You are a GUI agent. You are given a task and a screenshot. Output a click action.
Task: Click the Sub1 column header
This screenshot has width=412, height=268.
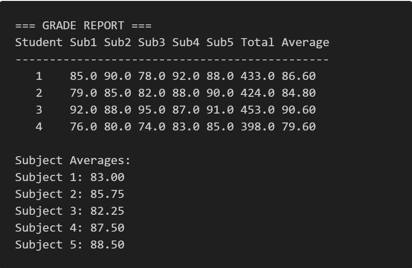[83, 43]
